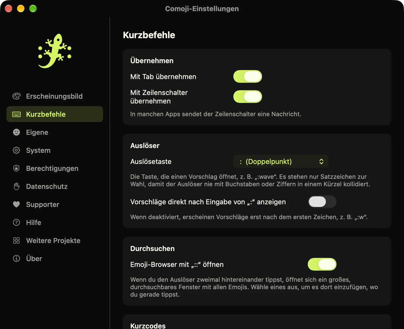This screenshot has height=329, width=404.
Task: Click the Auslösetaste label
Action: click(151, 162)
